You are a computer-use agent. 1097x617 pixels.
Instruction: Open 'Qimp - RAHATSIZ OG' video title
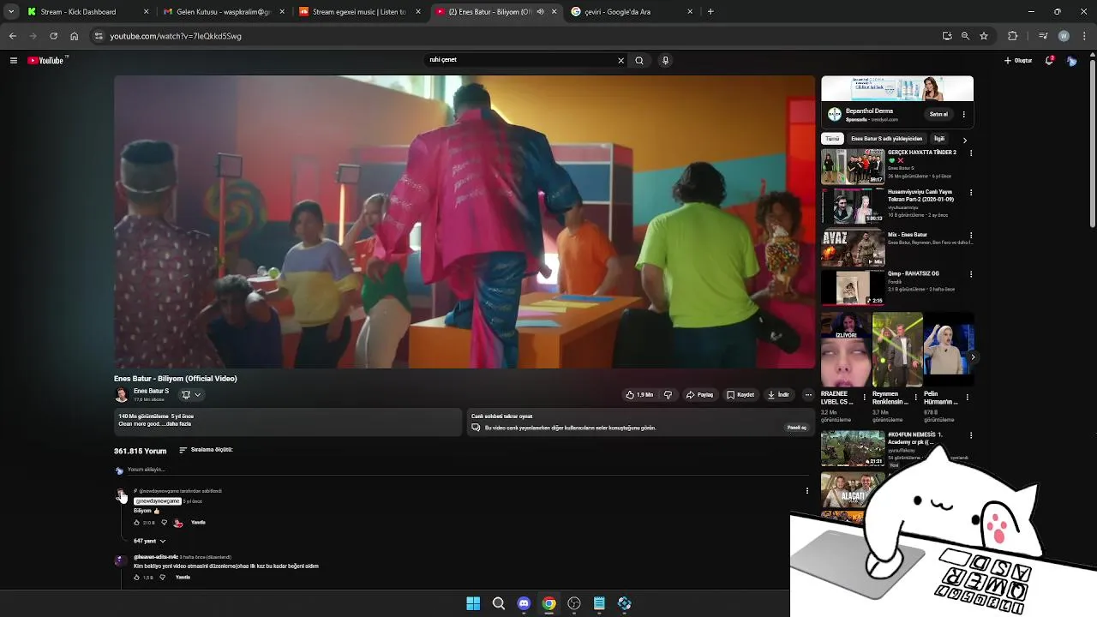(x=914, y=273)
